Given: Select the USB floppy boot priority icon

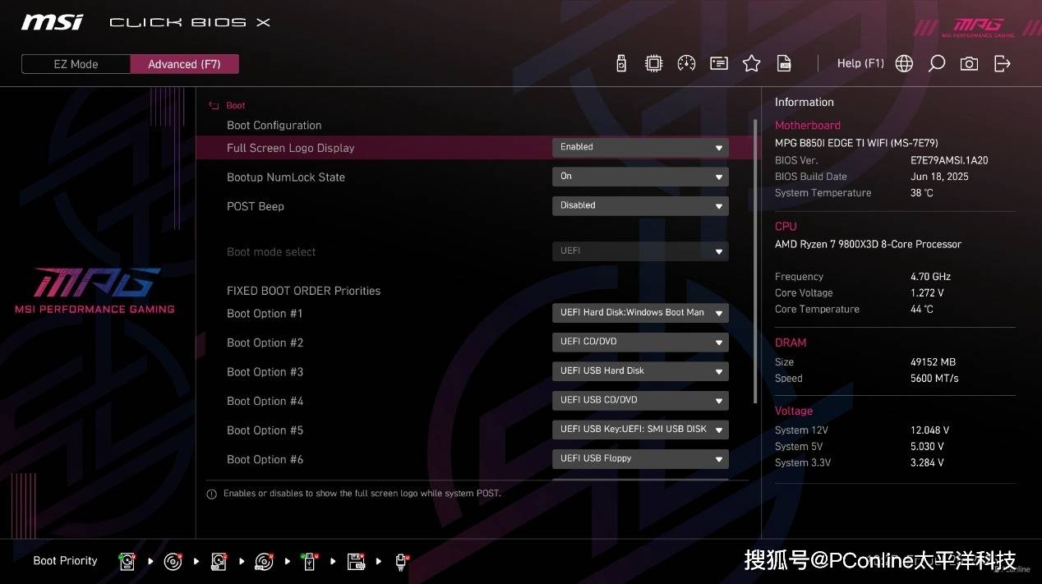Looking at the screenshot, I should pos(356,561).
